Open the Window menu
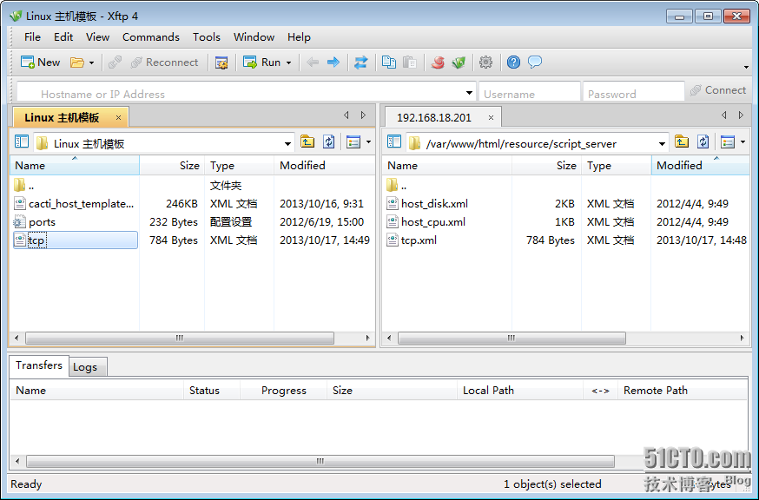The image size is (759, 500). tap(254, 37)
